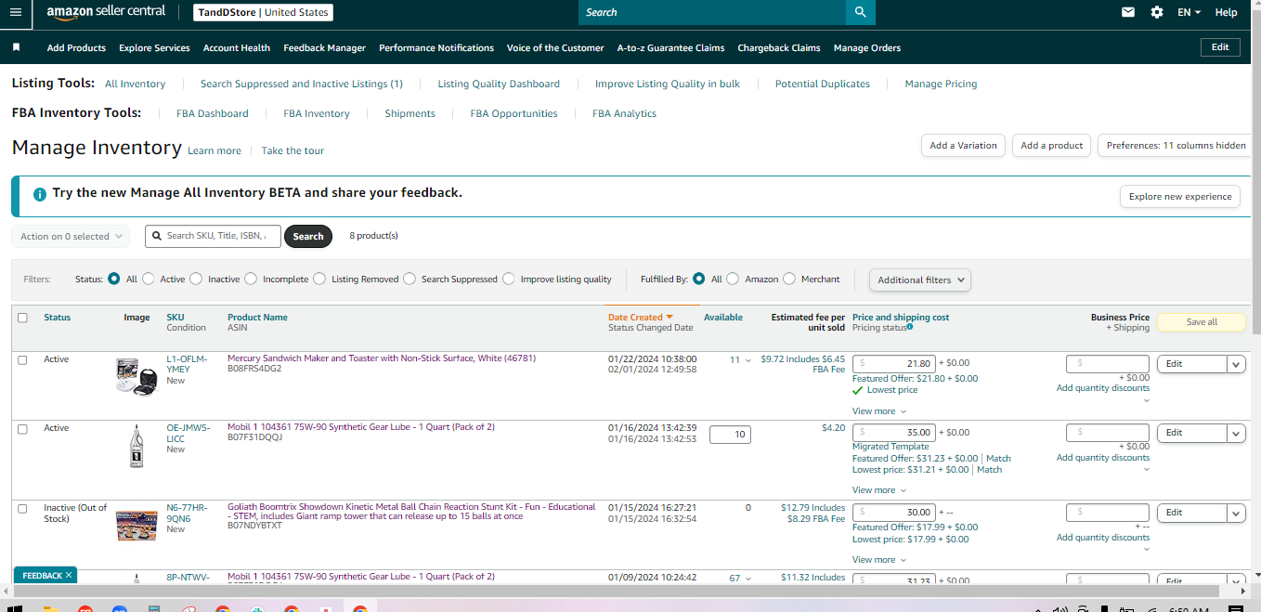Viewport: 1261px width, 612px height.
Task: Expand View more under the 35.00 price
Action: 878,490
